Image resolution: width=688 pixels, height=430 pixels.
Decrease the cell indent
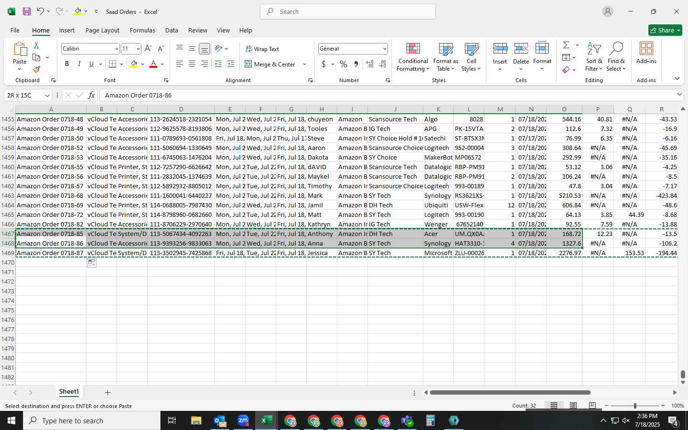click(218, 64)
